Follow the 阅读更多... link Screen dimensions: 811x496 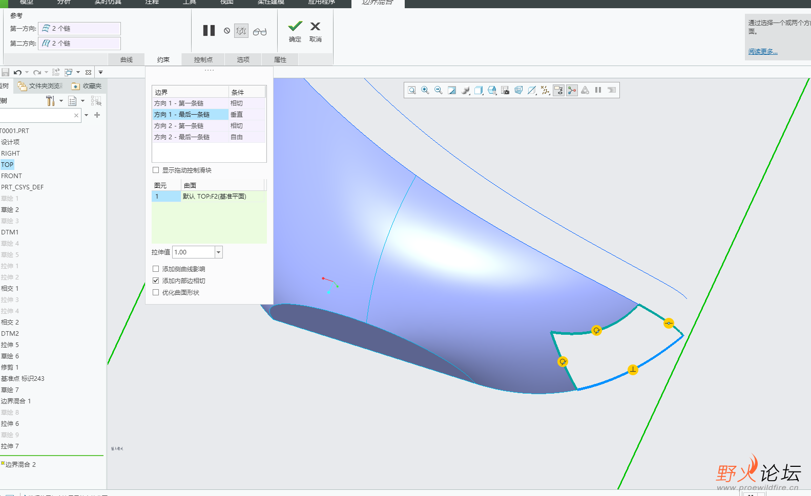point(763,51)
